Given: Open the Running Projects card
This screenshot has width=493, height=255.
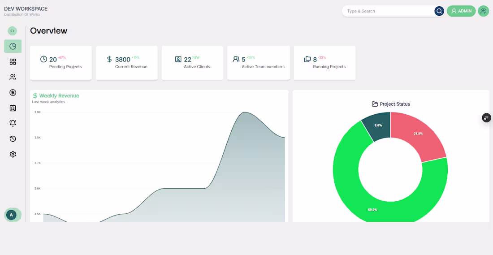Looking at the screenshot, I should pyautogui.click(x=325, y=63).
